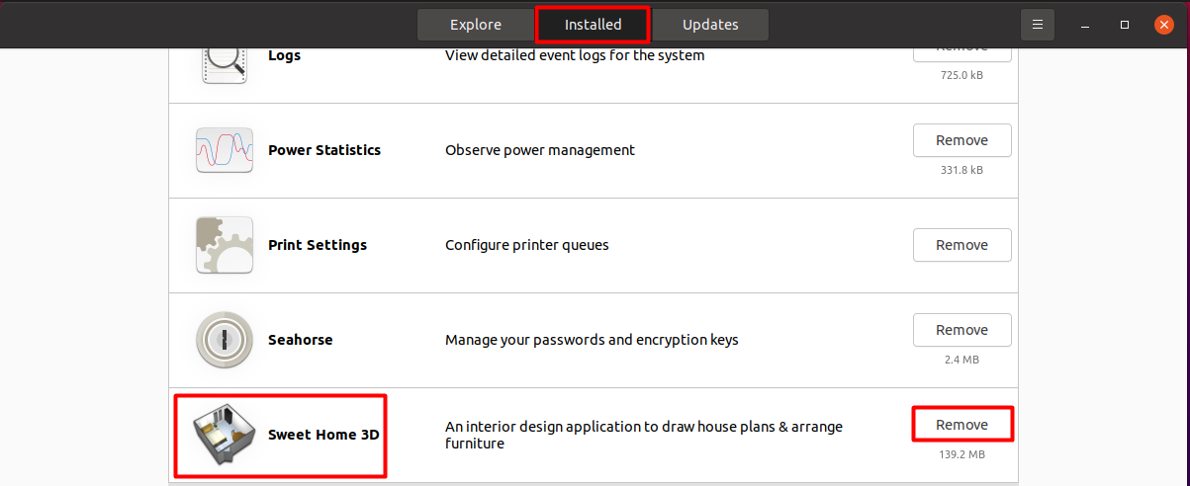
Task: Click 'View detailed event logs for the system'
Action: [575, 55]
